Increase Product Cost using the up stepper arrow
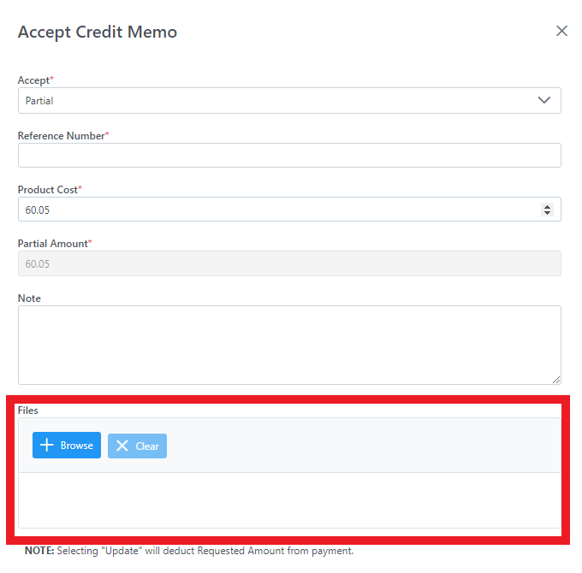Viewport: 582px width, 573px height. point(547,207)
